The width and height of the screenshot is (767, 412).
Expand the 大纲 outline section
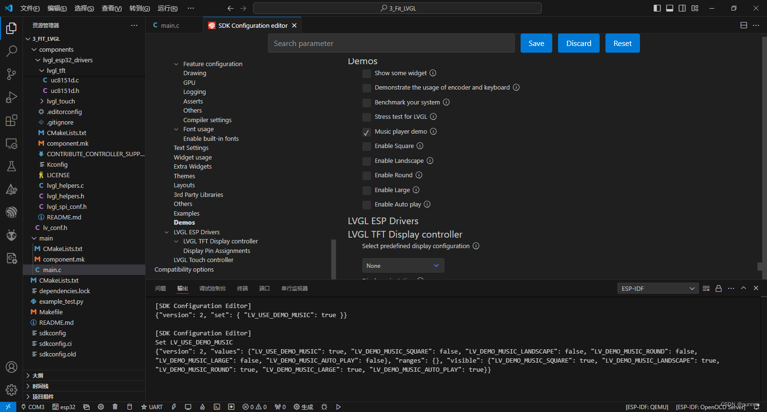click(84, 376)
